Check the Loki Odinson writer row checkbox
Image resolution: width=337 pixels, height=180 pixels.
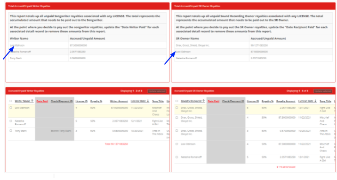11,108
